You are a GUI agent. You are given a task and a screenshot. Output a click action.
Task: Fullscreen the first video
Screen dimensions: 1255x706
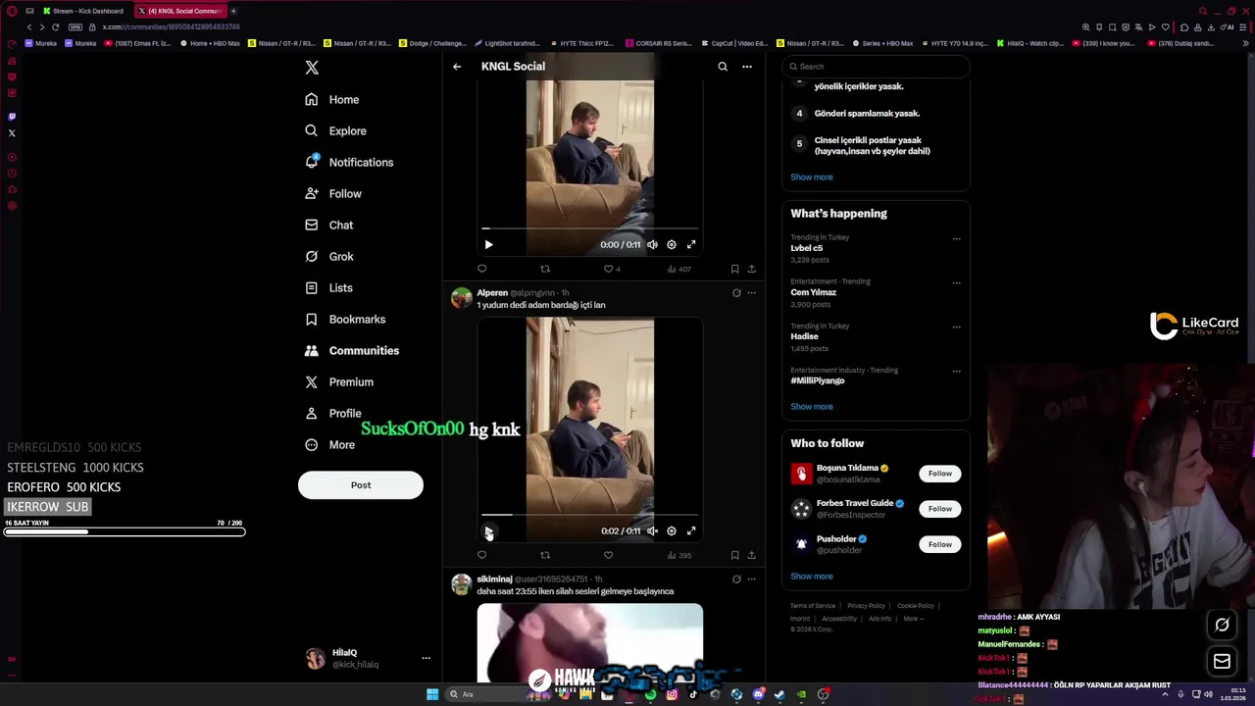point(691,244)
